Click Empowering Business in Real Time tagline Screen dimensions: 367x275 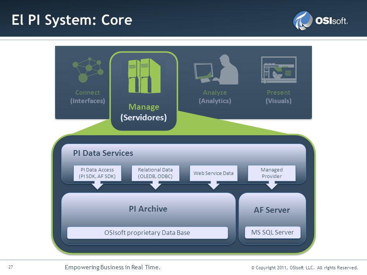112,267
